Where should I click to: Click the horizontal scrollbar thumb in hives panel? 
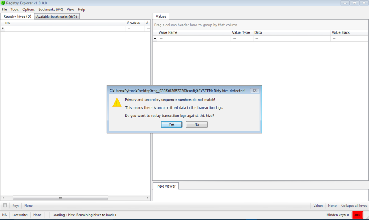click(x=61, y=198)
